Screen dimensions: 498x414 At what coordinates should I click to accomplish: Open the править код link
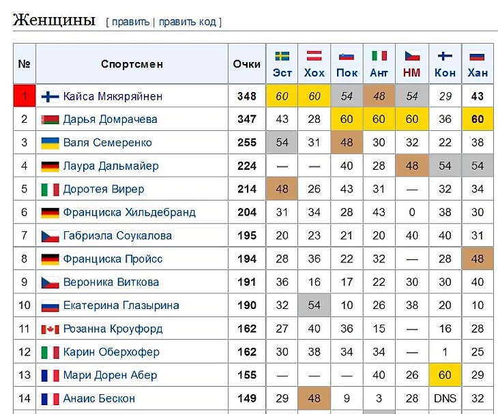188,22
